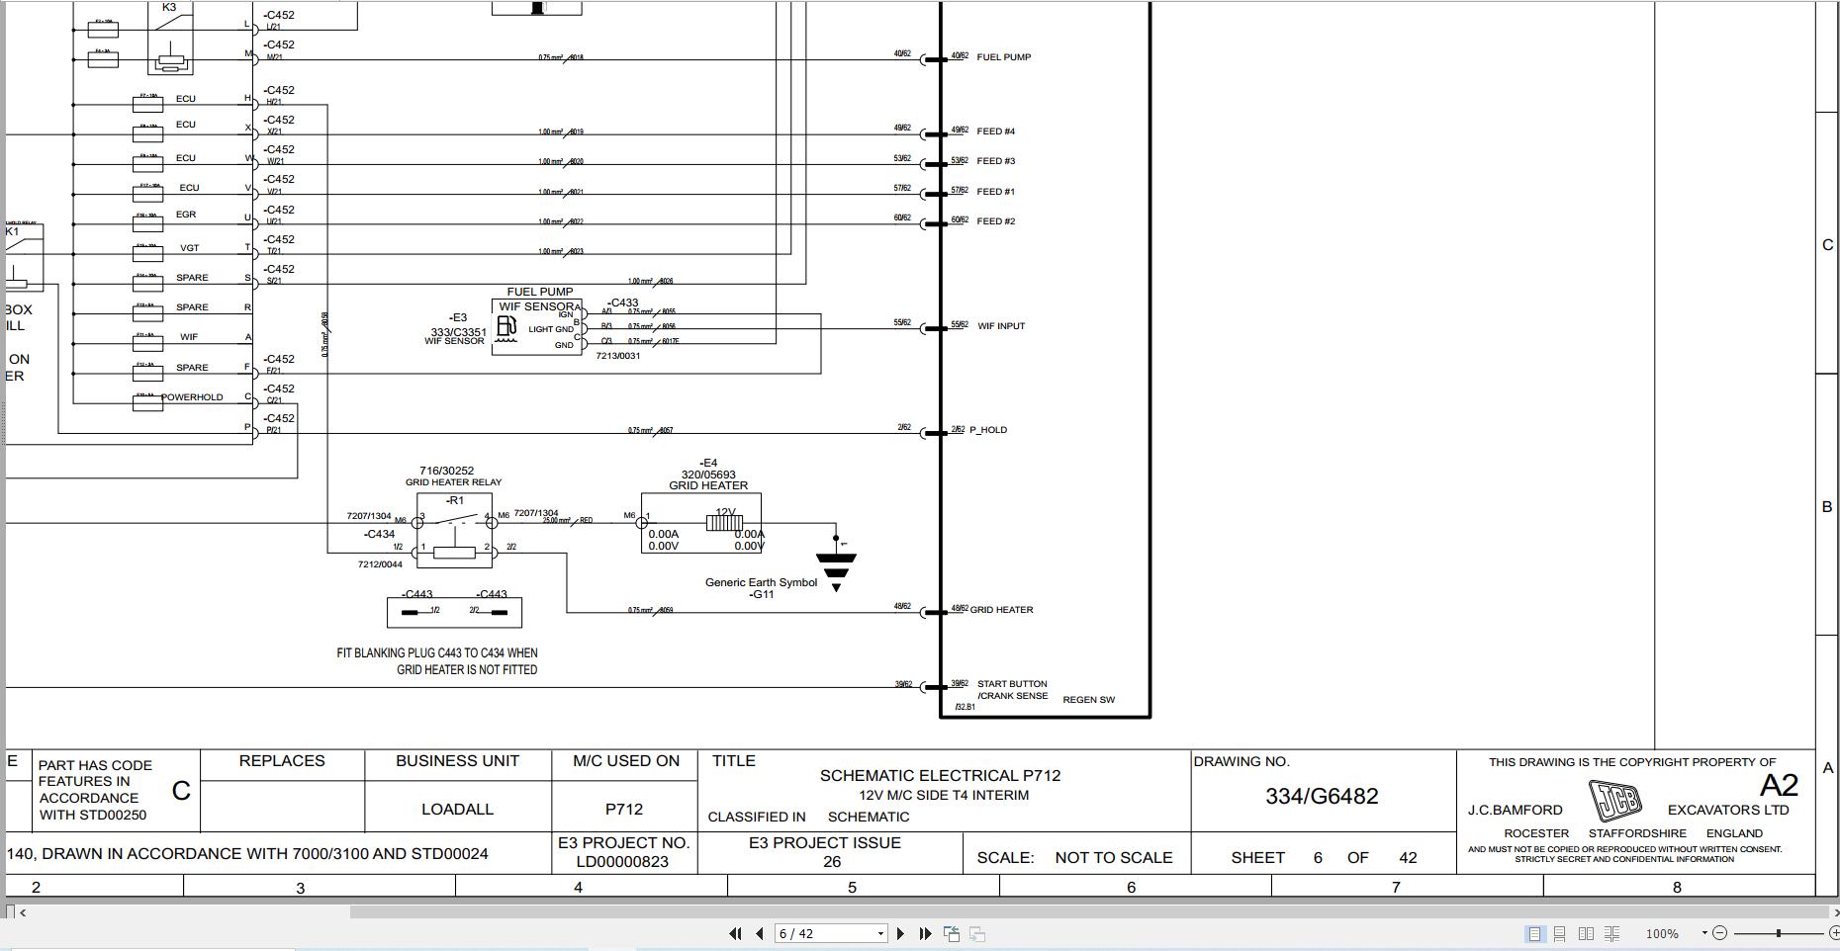The width and height of the screenshot is (1840, 951).
Task: Enable continuous facing page view
Action: pos(1612,933)
